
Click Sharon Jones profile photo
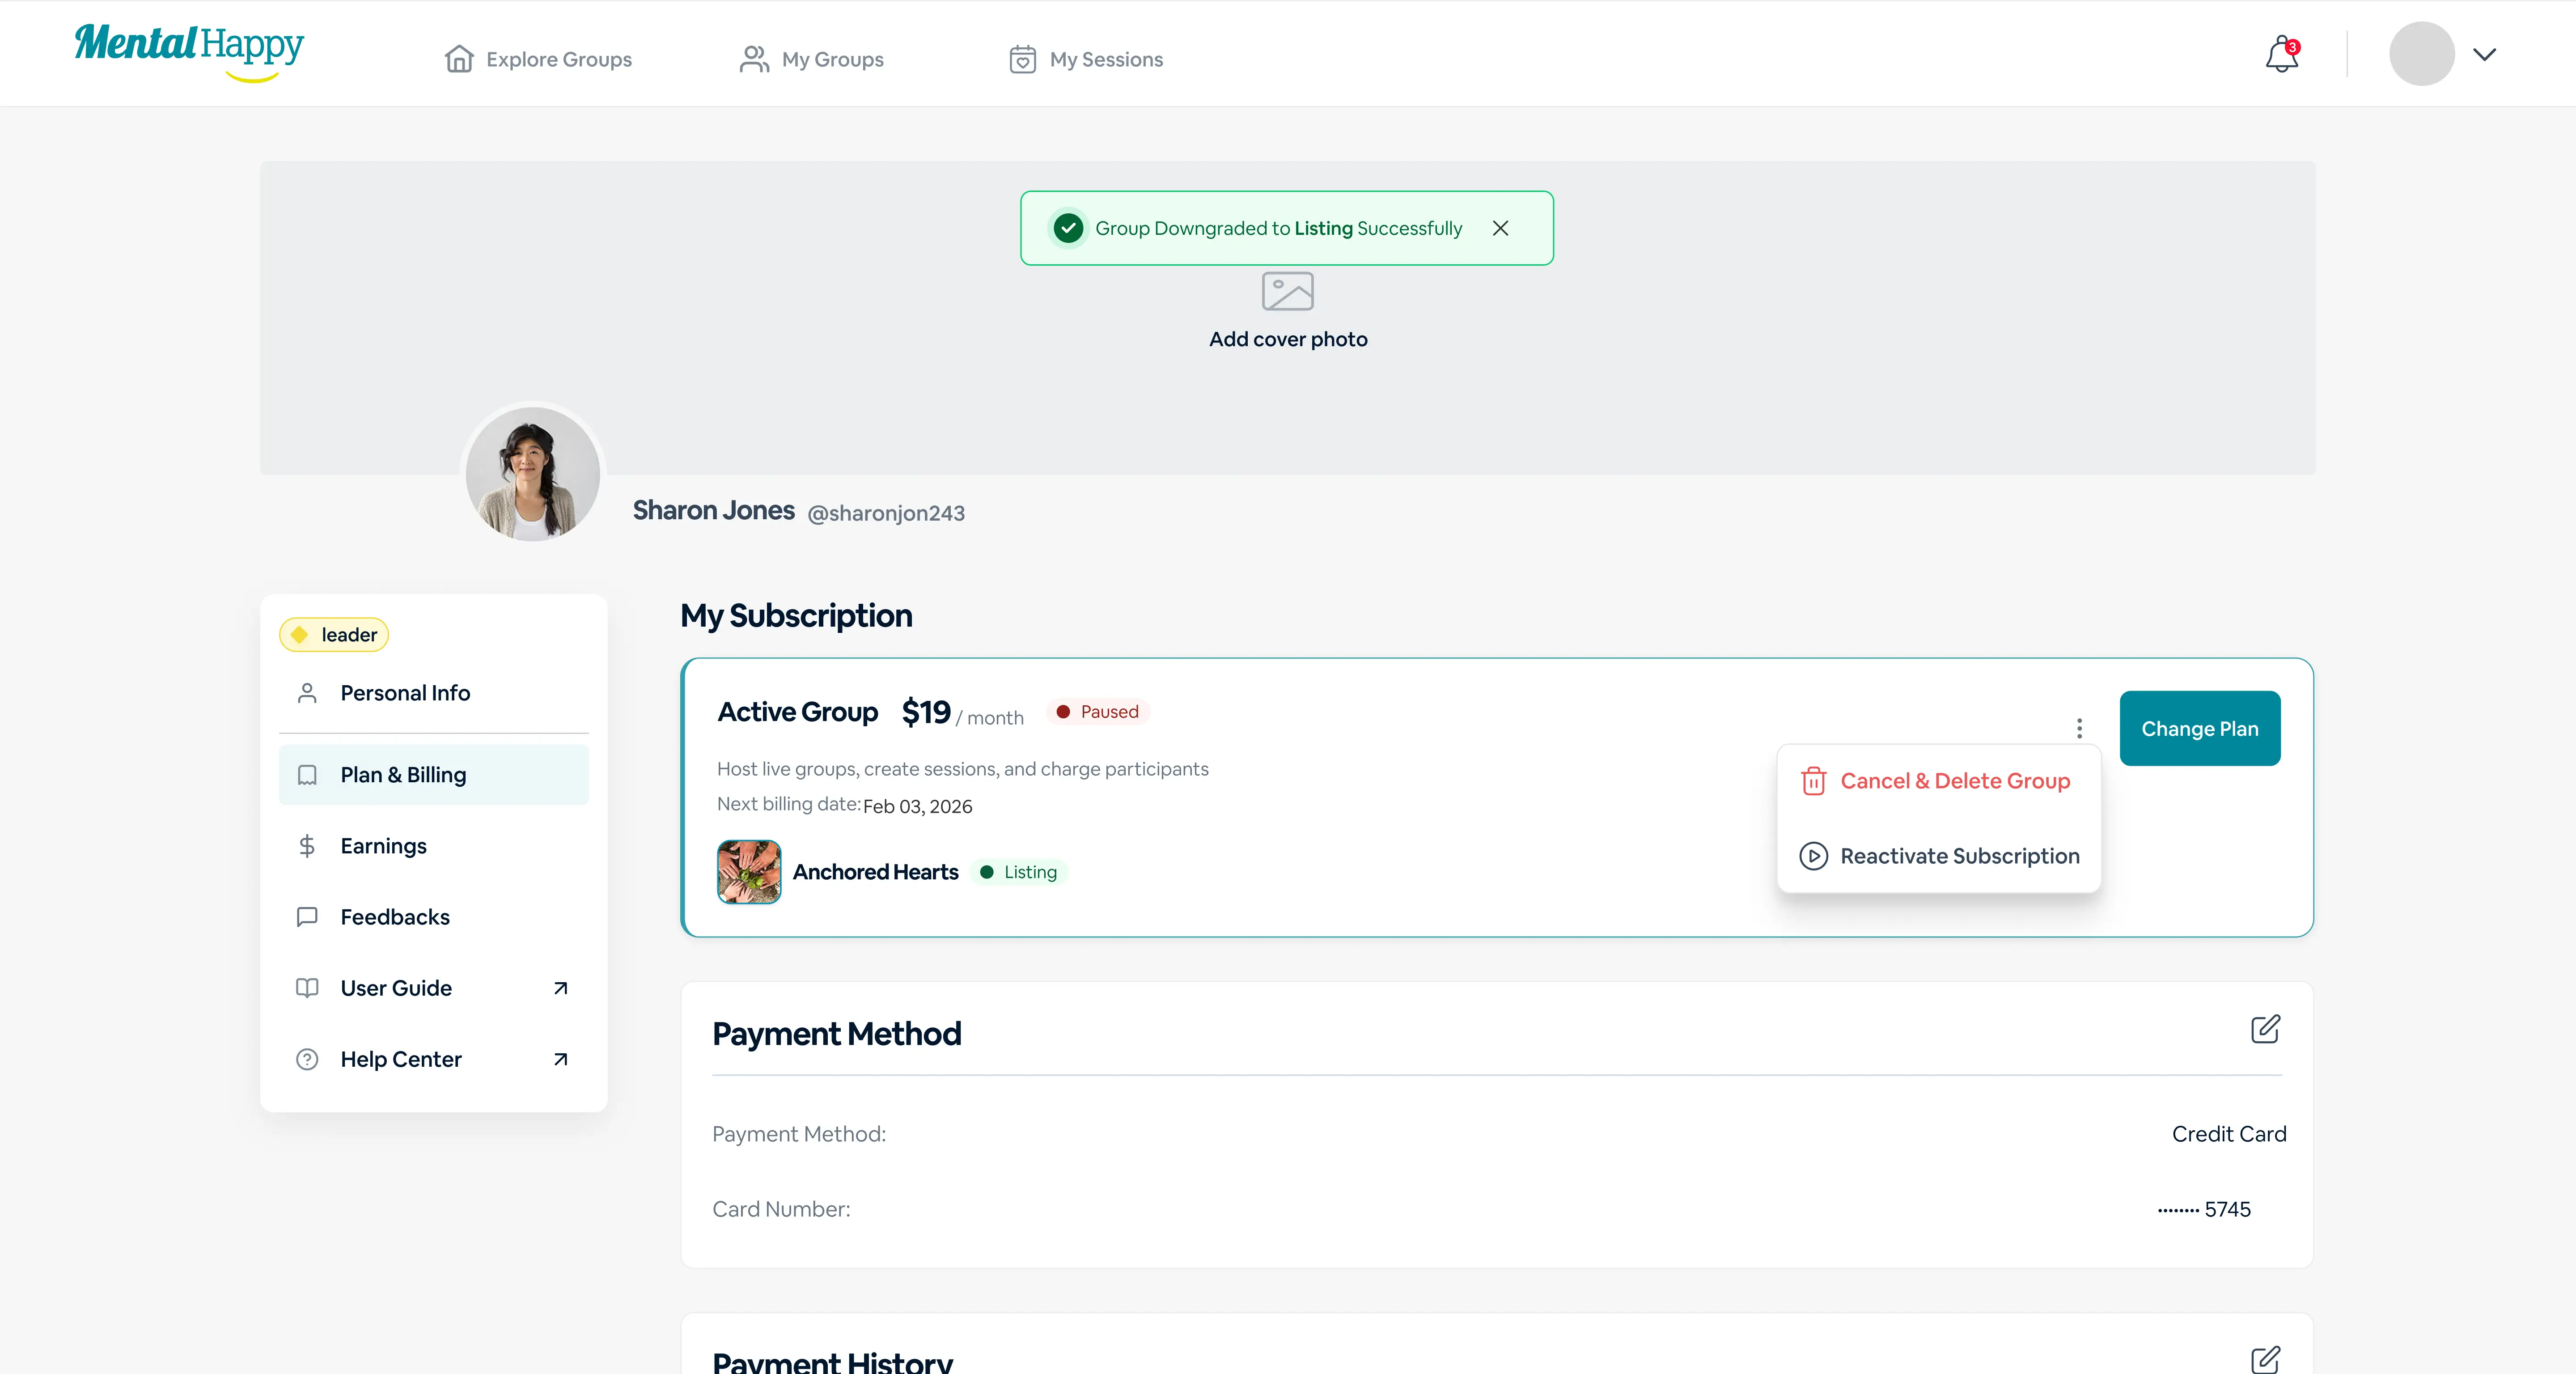tap(533, 474)
